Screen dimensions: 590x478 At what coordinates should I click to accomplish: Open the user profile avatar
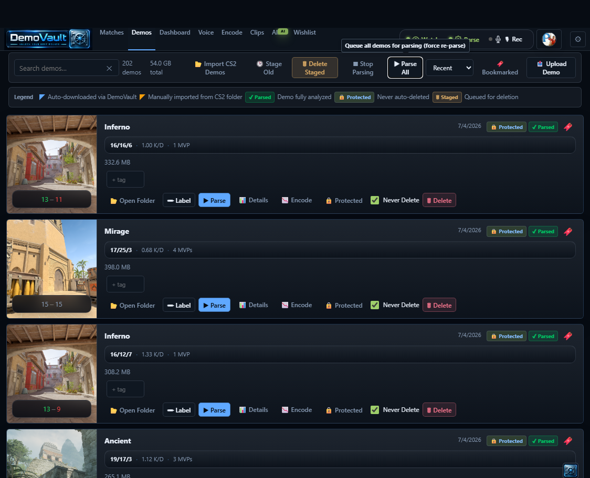pyautogui.click(x=549, y=39)
